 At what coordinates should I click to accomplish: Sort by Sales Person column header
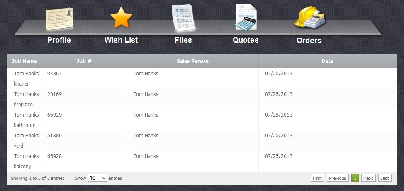pos(192,61)
